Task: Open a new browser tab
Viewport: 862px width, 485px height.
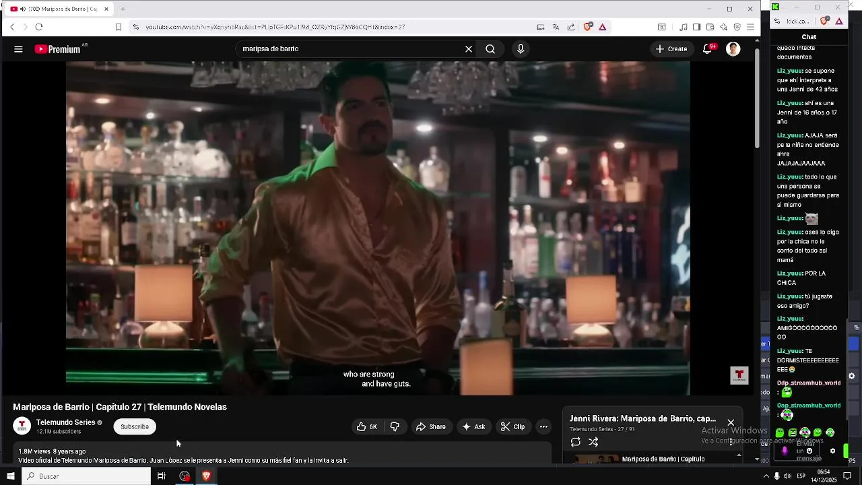Action: click(x=123, y=9)
